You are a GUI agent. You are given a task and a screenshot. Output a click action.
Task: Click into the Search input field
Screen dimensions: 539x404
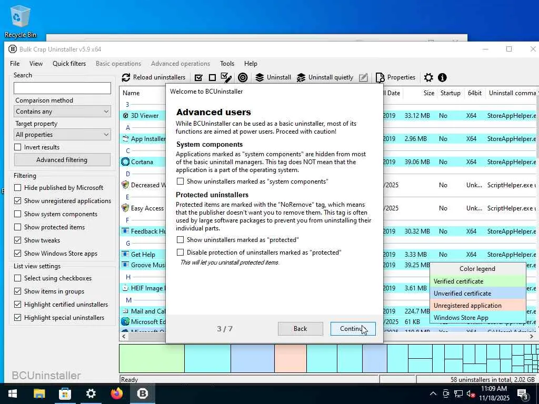[x=62, y=88]
